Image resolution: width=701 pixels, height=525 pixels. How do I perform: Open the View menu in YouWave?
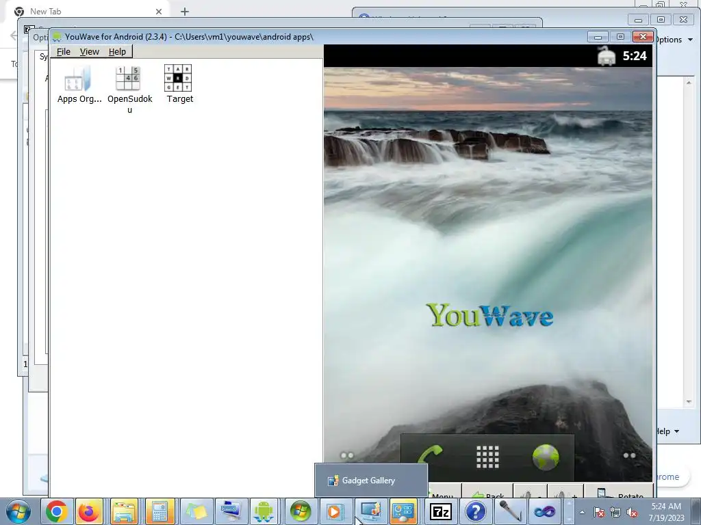click(90, 52)
